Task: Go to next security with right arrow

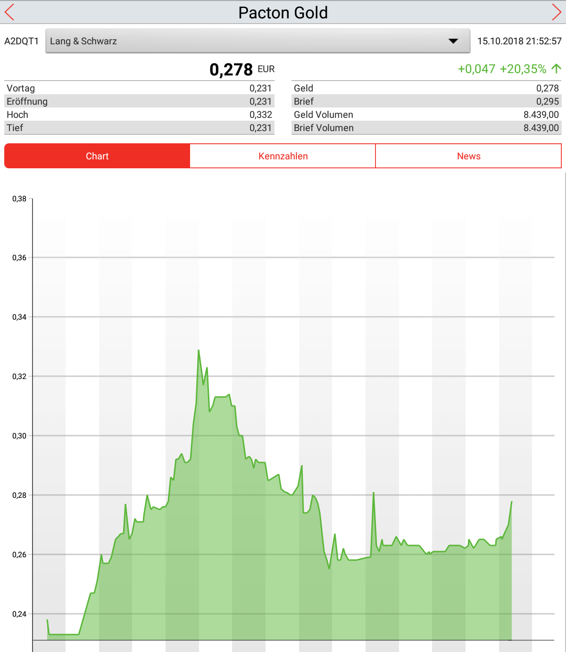Action: point(556,12)
